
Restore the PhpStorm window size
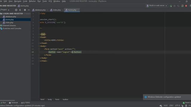tap(186, 1)
